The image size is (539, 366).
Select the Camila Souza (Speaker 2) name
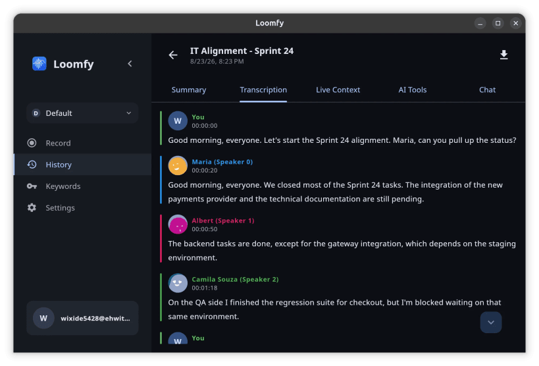tap(235, 279)
